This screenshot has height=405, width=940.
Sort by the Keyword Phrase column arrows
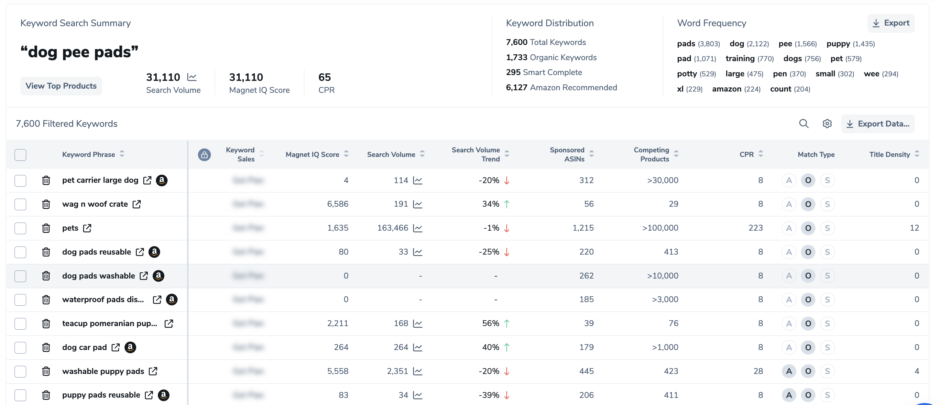122,154
